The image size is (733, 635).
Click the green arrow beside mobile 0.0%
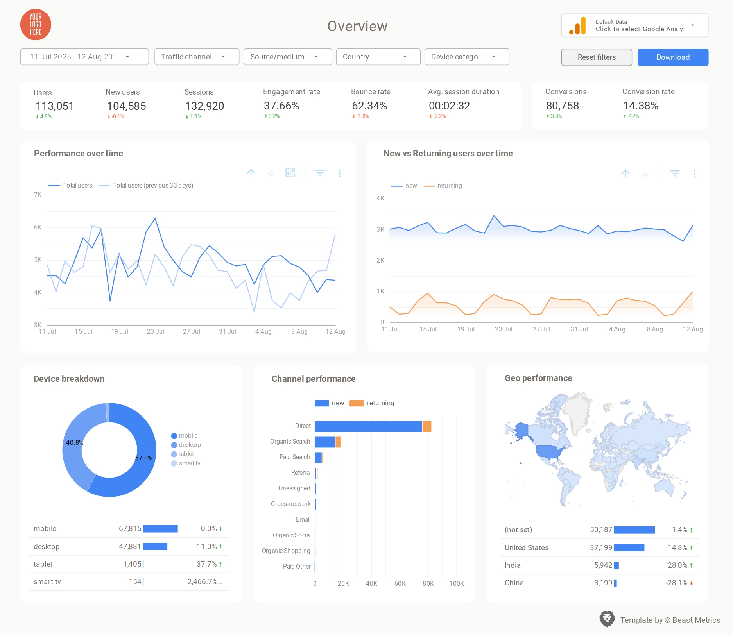coord(220,529)
